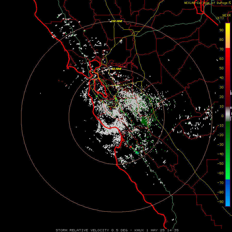Click the bright red band of the color scale
The width and height of the screenshot is (232, 232).
(x=228, y=54)
